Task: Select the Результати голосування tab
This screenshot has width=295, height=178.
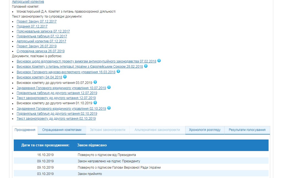Action: point(247,130)
